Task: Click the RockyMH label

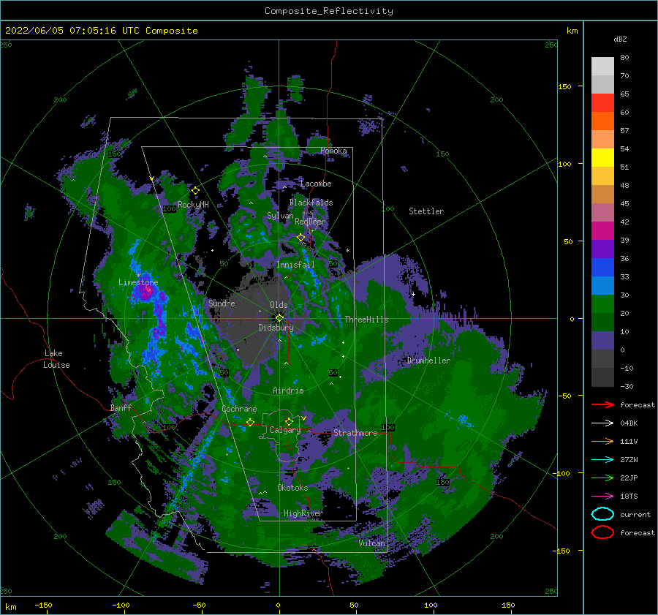Action: tap(193, 205)
